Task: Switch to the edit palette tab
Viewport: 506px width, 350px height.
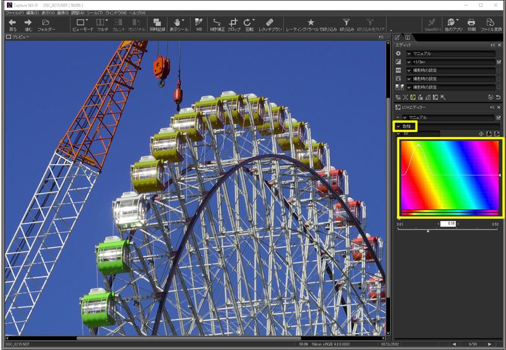Action: click(x=398, y=37)
